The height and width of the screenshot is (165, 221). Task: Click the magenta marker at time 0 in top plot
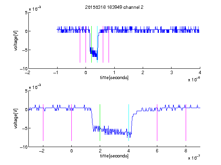[x=86, y=44]
